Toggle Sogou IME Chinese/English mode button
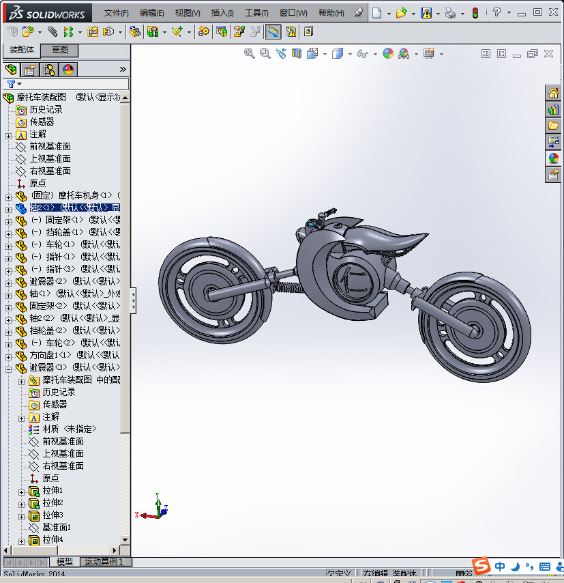The width and height of the screenshot is (564, 583). 500,567
